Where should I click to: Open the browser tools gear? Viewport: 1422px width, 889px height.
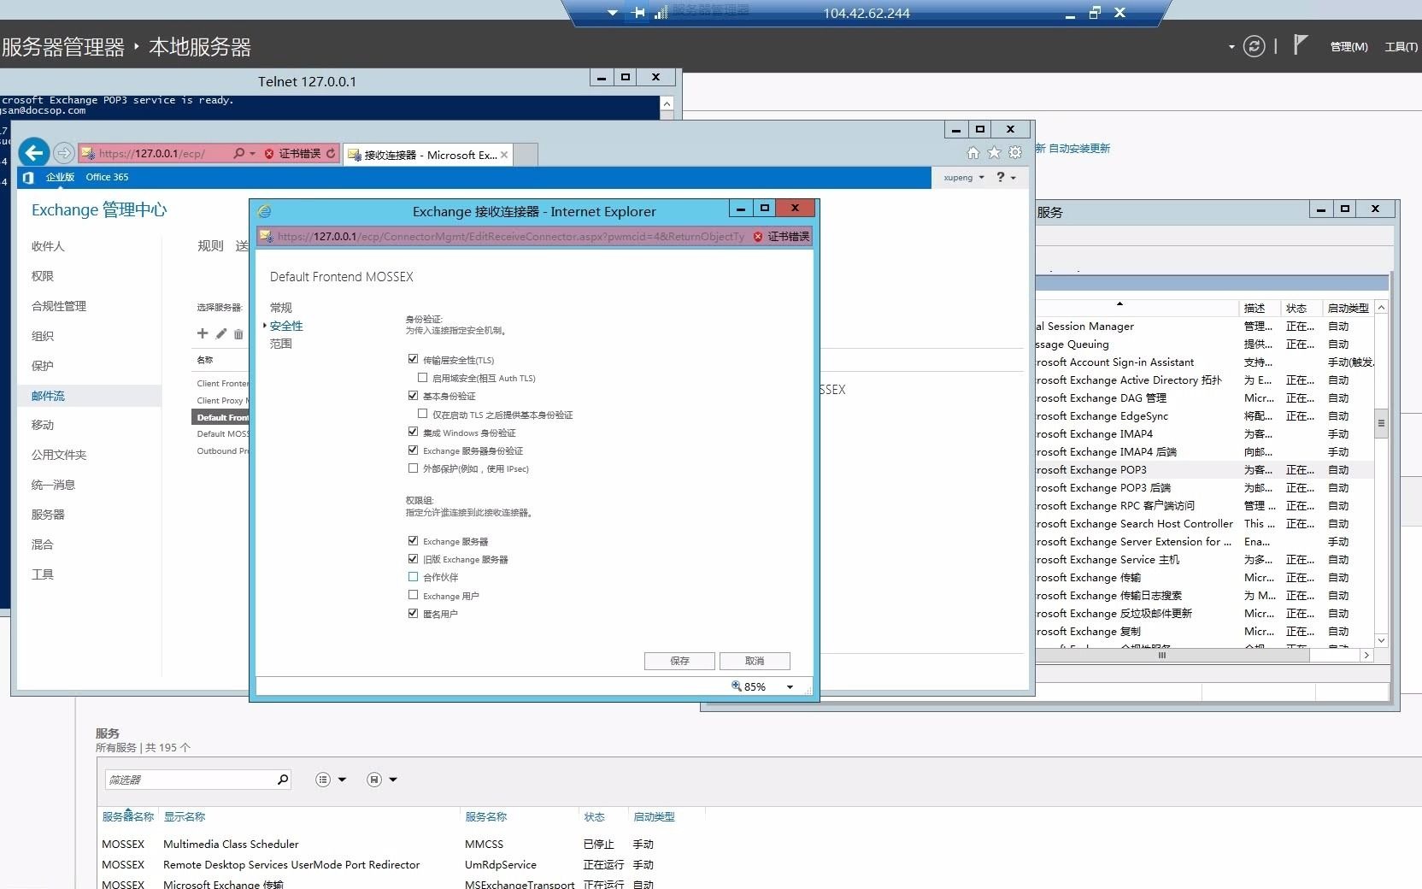(x=1015, y=153)
